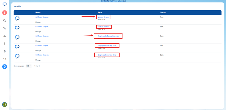The image size is (226, 110).
Task: Click the Manager label in the Followup Reminder row
Action: pyautogui.click(x=38, y=41)
